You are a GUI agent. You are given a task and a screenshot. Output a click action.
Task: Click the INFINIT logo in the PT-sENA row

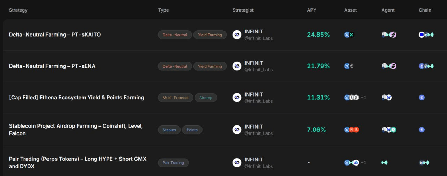237,66
